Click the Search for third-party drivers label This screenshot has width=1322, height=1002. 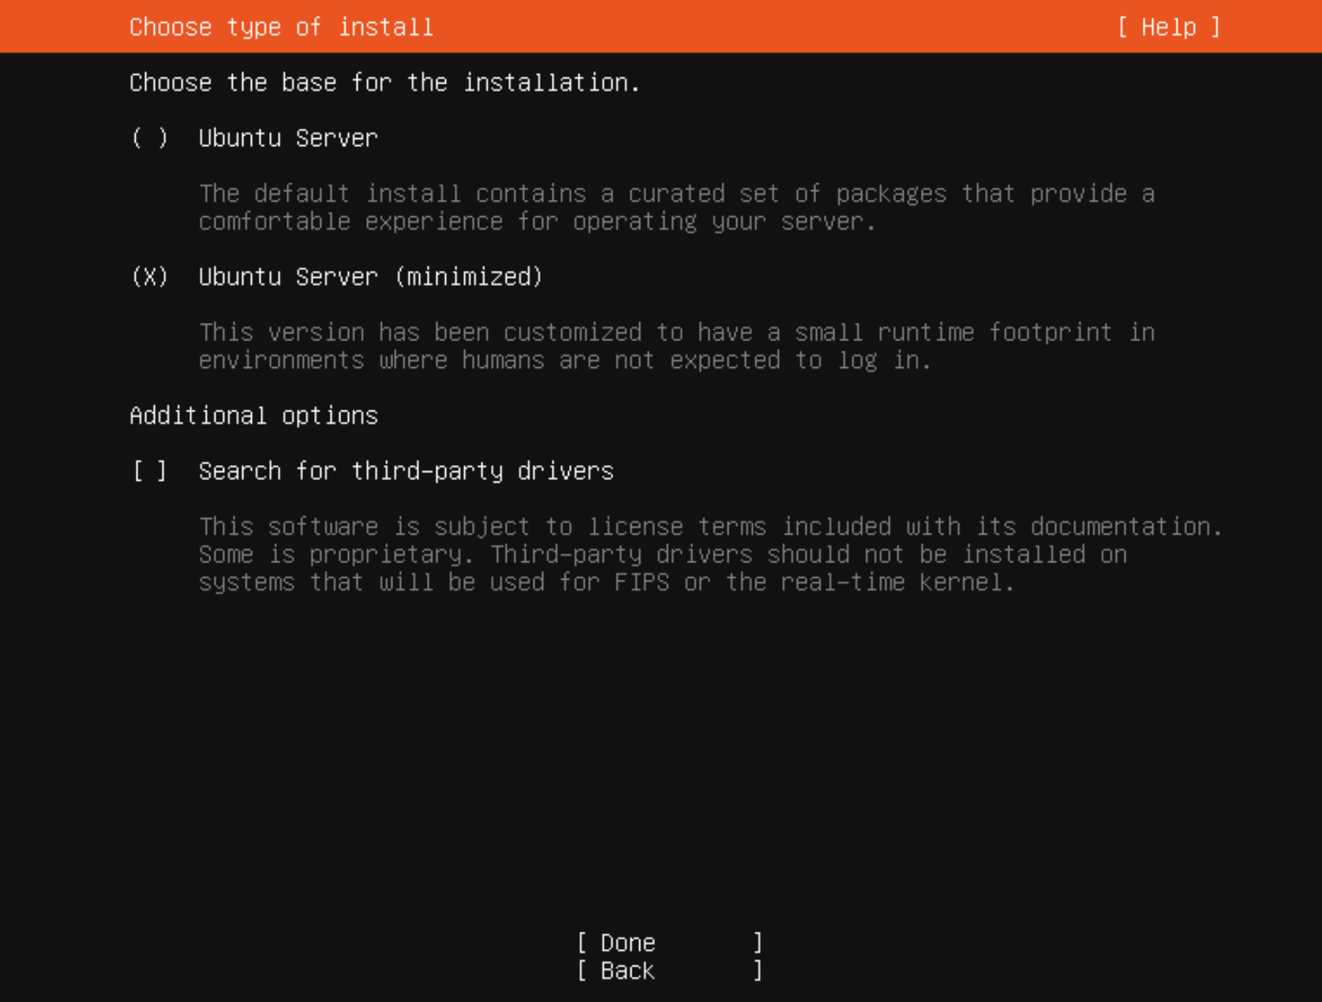(406, 471)
